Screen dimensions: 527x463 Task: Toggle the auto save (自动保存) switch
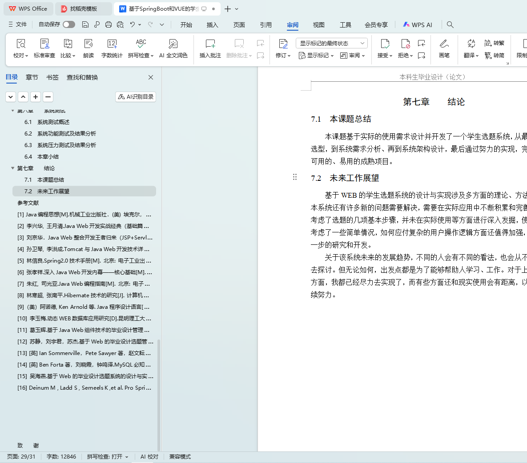point(69,24)
